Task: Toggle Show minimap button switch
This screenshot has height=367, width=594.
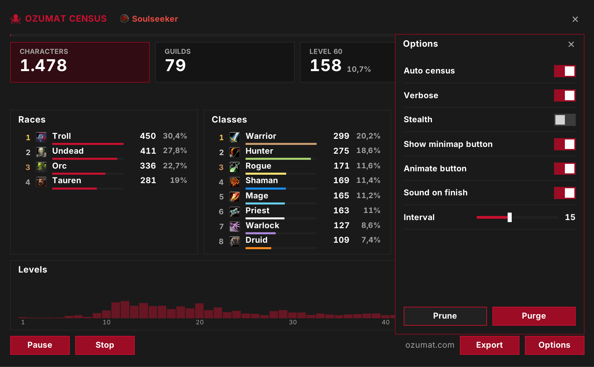Action: [x=565, y=144]
